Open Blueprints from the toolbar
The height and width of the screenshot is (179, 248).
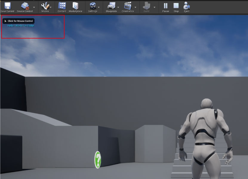[x=111, y=6]
